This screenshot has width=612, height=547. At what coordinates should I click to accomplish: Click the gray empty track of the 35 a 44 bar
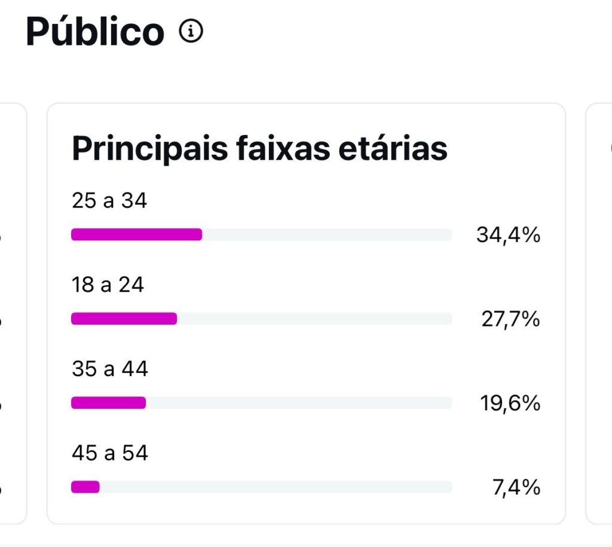coord(299,403)
